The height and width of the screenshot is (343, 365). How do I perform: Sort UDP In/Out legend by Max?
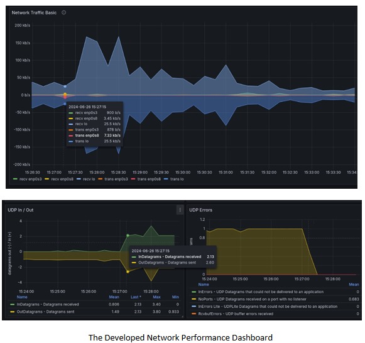tap(156, 297)
